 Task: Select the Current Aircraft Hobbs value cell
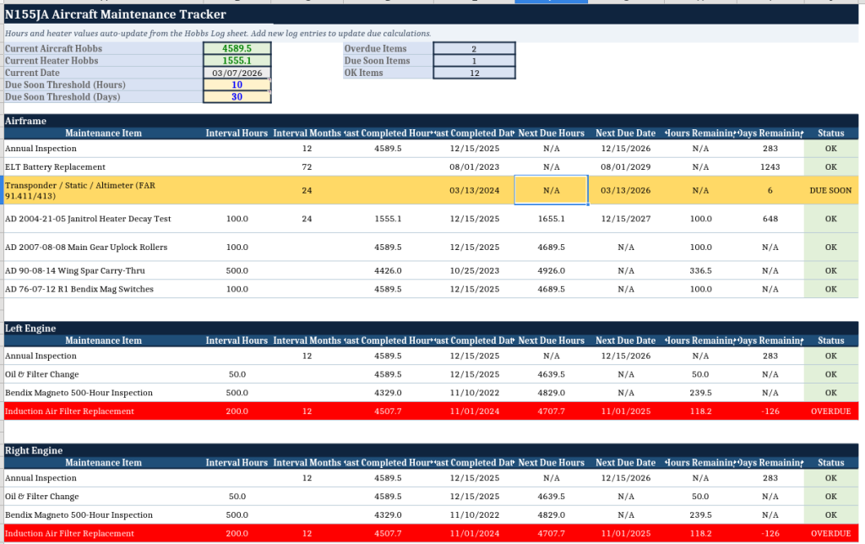[237, 49]
